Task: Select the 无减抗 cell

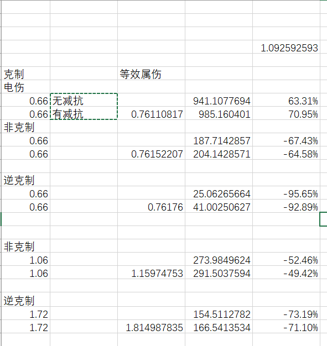Action: (x=84, y=100)
